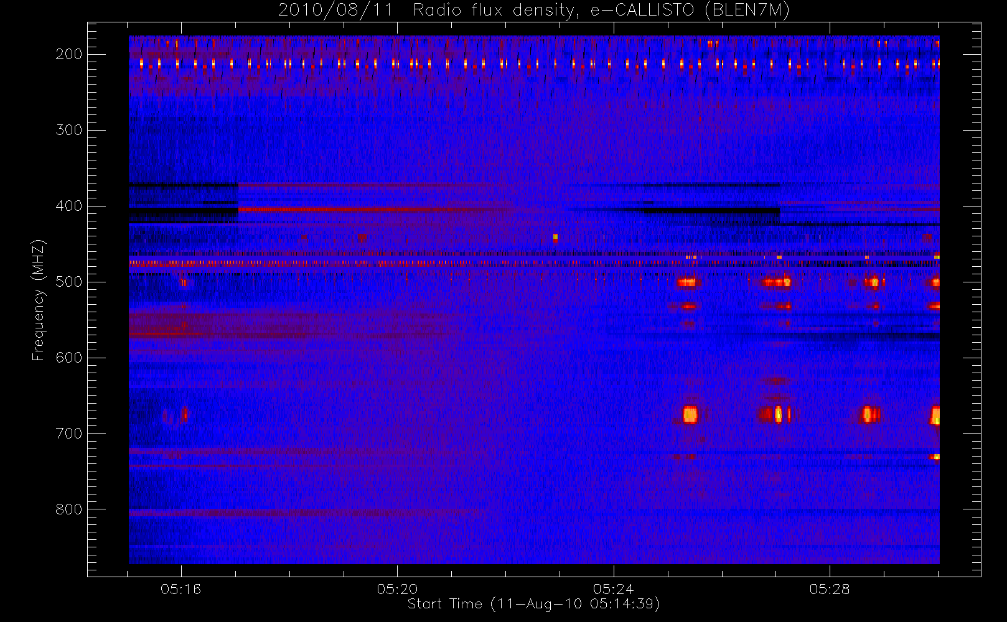Viewport: 1007px width, 622px height.
Task: Click the 05:20 time tick label
Action: (397, 589)
